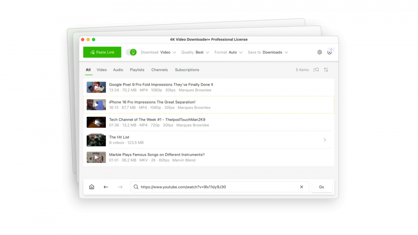
Task: Close the window with the red button
Action: [x=83, y=39]
